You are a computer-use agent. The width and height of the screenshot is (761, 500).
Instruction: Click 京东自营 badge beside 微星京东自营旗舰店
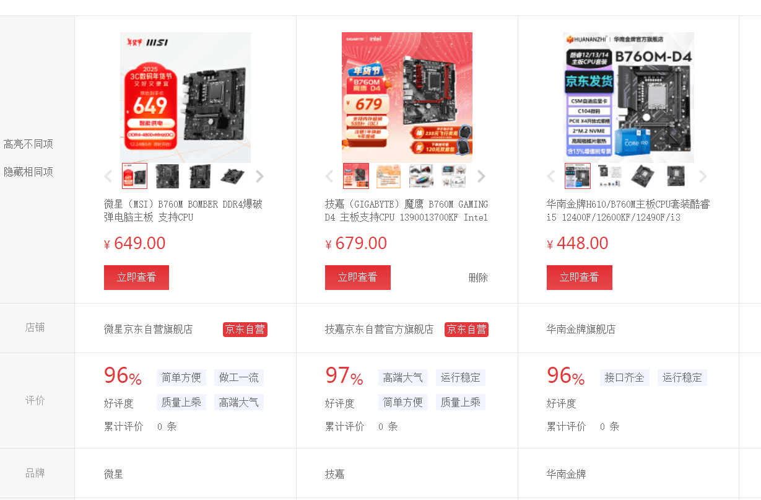[x=245, y=330]
